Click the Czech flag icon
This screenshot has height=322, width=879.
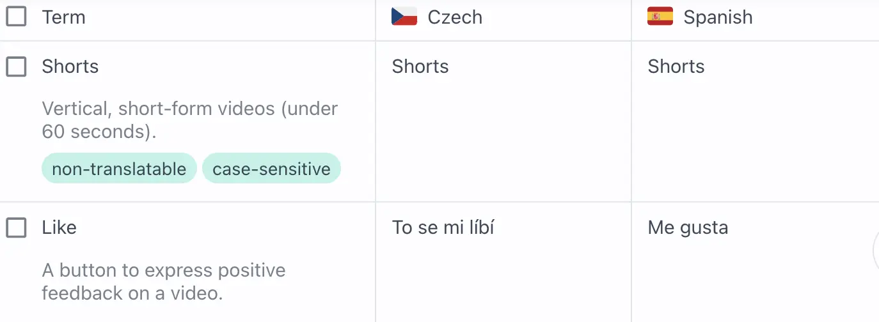pos(404,17)
